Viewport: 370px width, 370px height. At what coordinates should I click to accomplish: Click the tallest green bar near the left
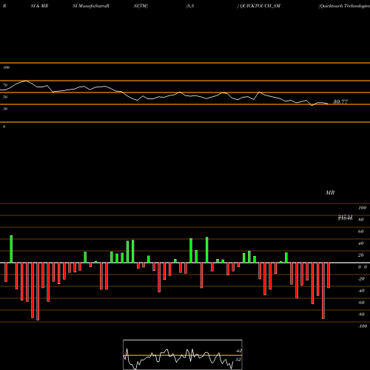[x=11, y=249]
